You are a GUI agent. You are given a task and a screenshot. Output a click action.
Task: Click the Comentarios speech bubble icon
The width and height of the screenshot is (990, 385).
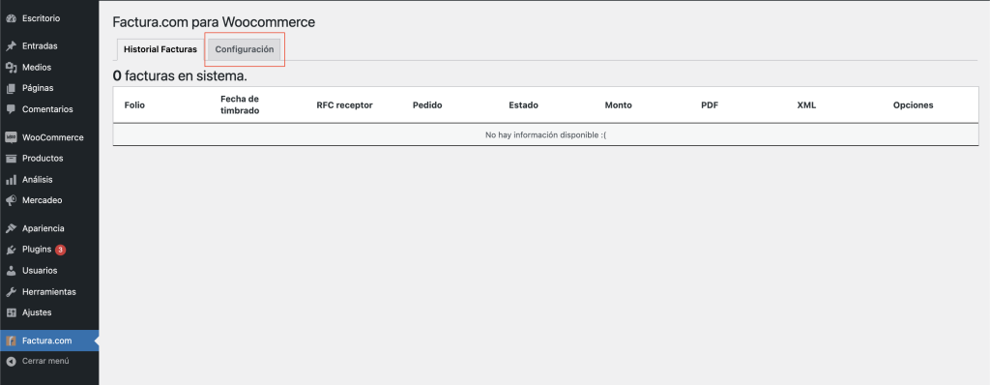point(11,108)
